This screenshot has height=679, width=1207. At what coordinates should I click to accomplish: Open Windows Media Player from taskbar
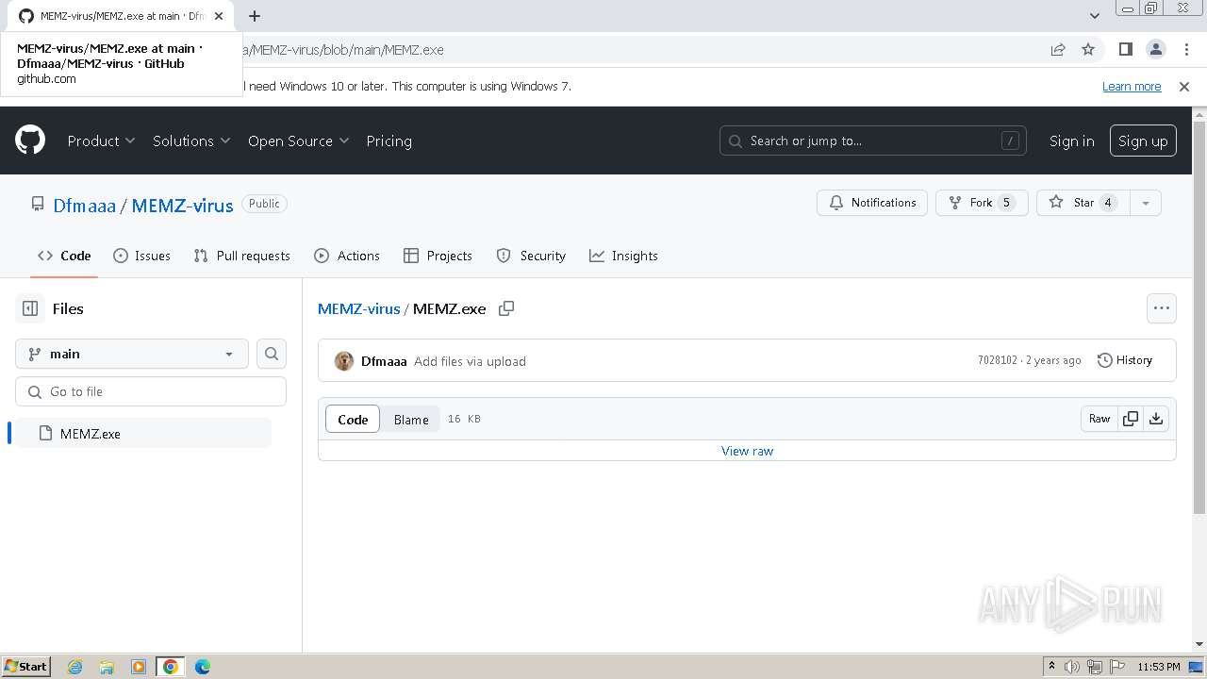139,667
